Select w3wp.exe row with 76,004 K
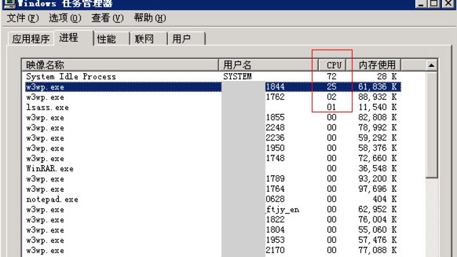Viewport: 457px width, 257px height. coord(212,220)
